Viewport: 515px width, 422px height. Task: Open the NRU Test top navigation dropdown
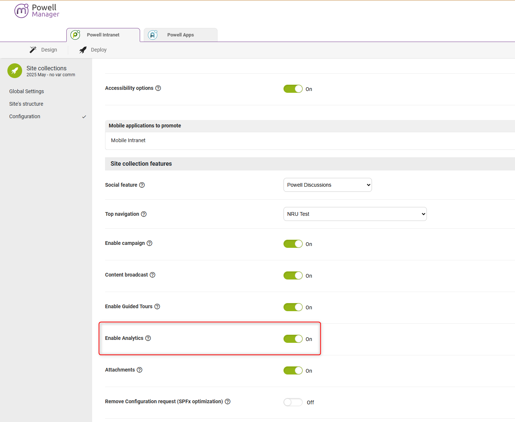355,214
